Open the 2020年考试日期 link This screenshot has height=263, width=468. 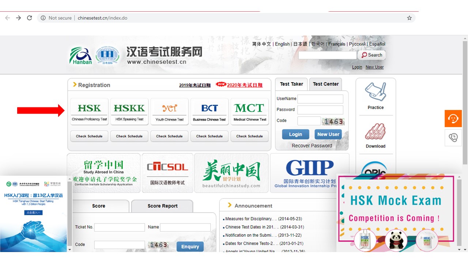click(x=245, y=85)
